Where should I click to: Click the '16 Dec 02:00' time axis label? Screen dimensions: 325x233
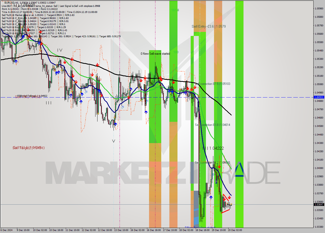pos(137,230)
